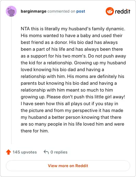
Task: Click the line 'relationship with him meant so much'
Action: pos(67,90)
